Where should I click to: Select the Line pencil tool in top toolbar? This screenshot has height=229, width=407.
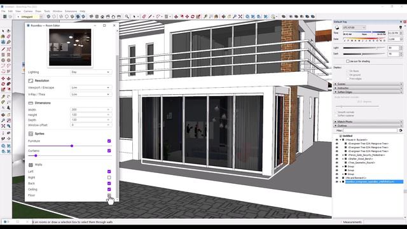pos(150,17)
